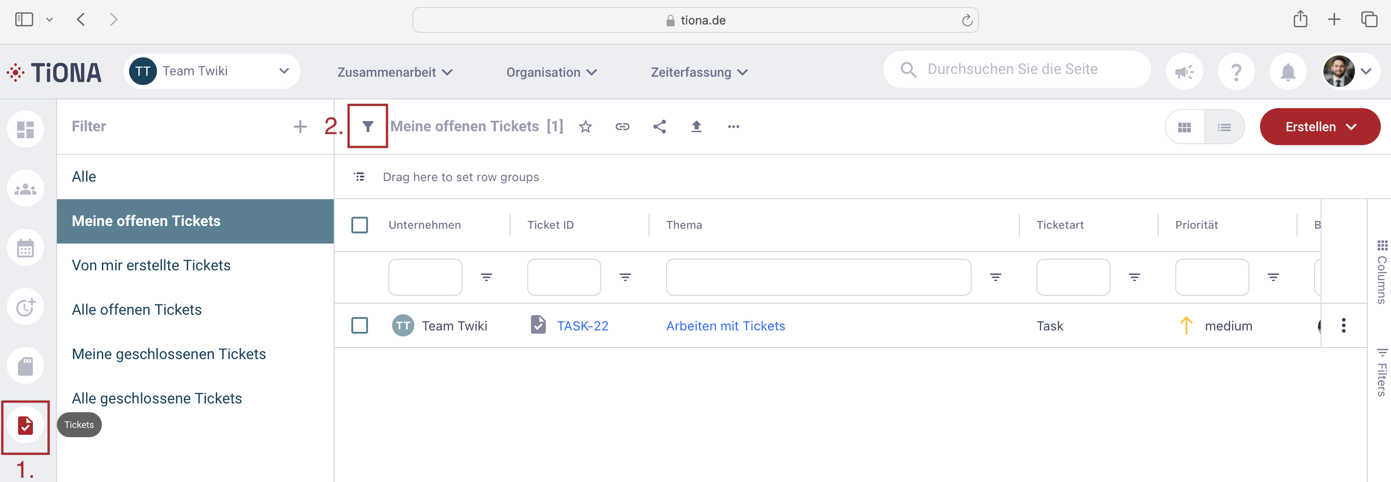This screenshot has width=1391, height=482.
Task: Open filter menu for Priorität column
Action: [1273, 277]
